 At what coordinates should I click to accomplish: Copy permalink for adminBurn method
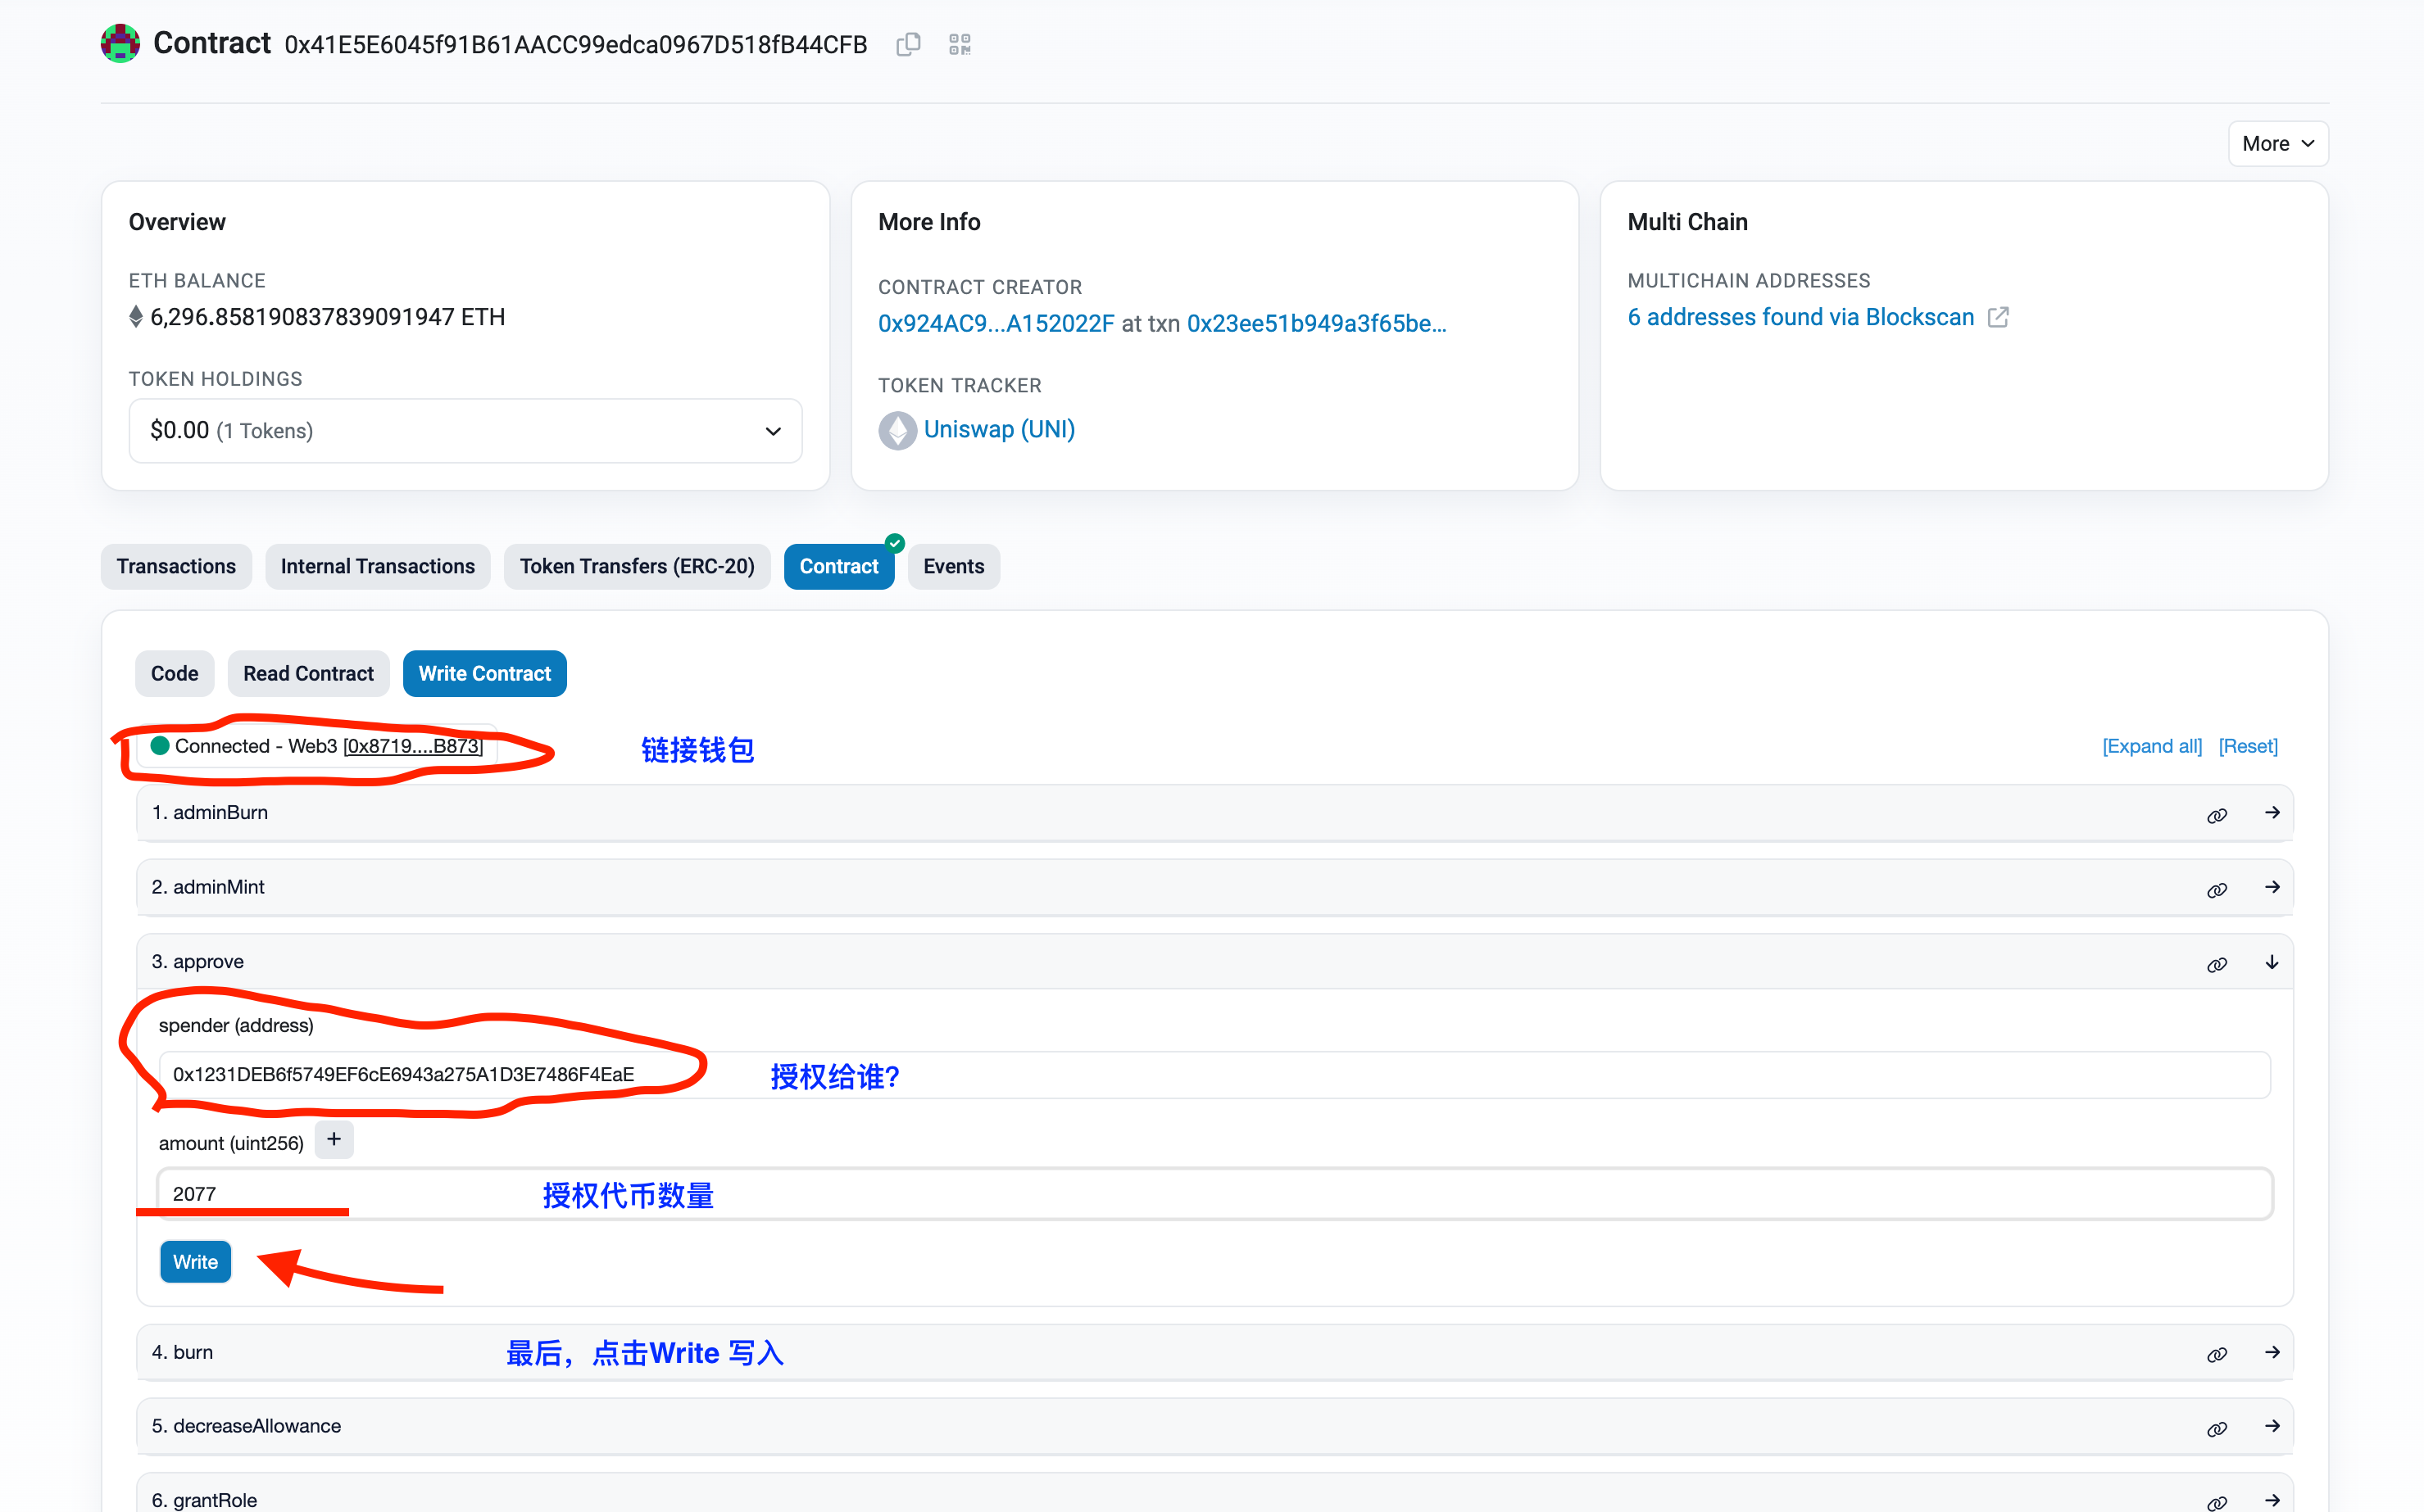coord(2217,815)
